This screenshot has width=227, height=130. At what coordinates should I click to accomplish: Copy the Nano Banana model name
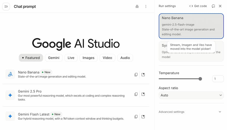coord(136,75)
